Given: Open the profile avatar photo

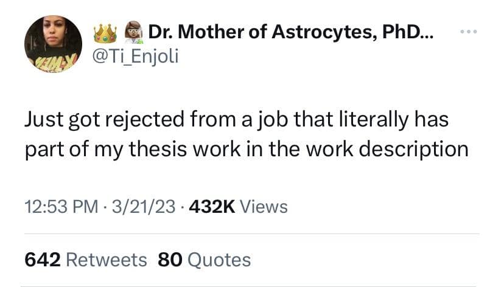Looking at the screenshot, I should coord(53,44).
